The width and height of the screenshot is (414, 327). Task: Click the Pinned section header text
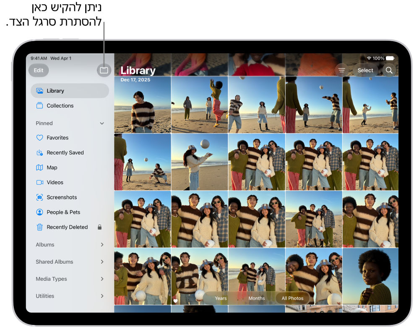44,123
